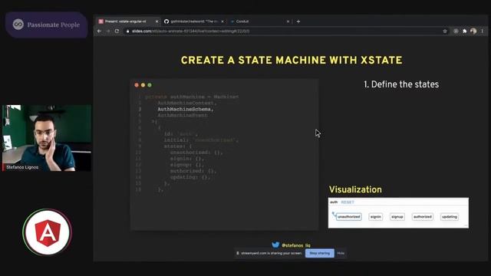491x276 pixels.
Task: Click Hide on the screen sharing bar
Action: [x=341, y=253]
